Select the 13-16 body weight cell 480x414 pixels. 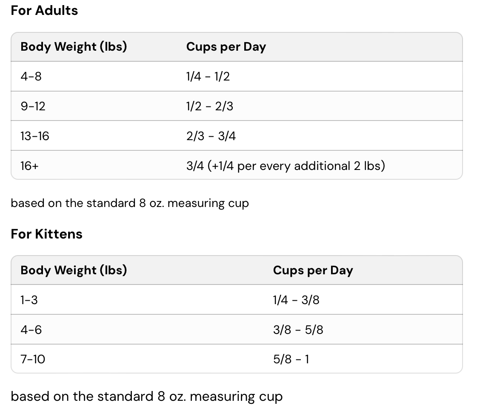point(35,136)
